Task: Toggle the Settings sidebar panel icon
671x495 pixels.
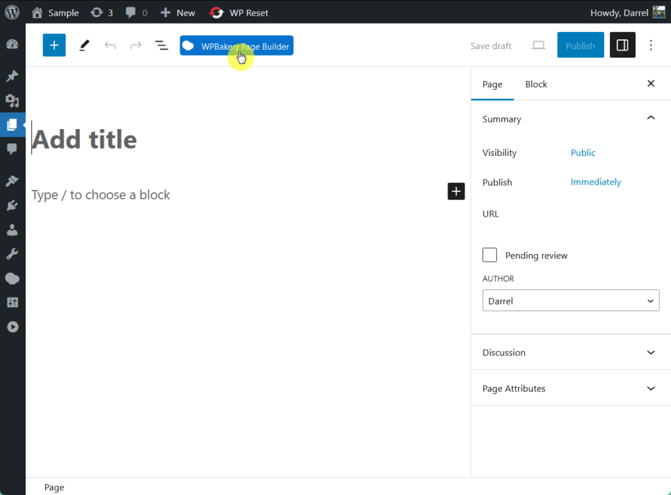Action: (x=623, y=45)
